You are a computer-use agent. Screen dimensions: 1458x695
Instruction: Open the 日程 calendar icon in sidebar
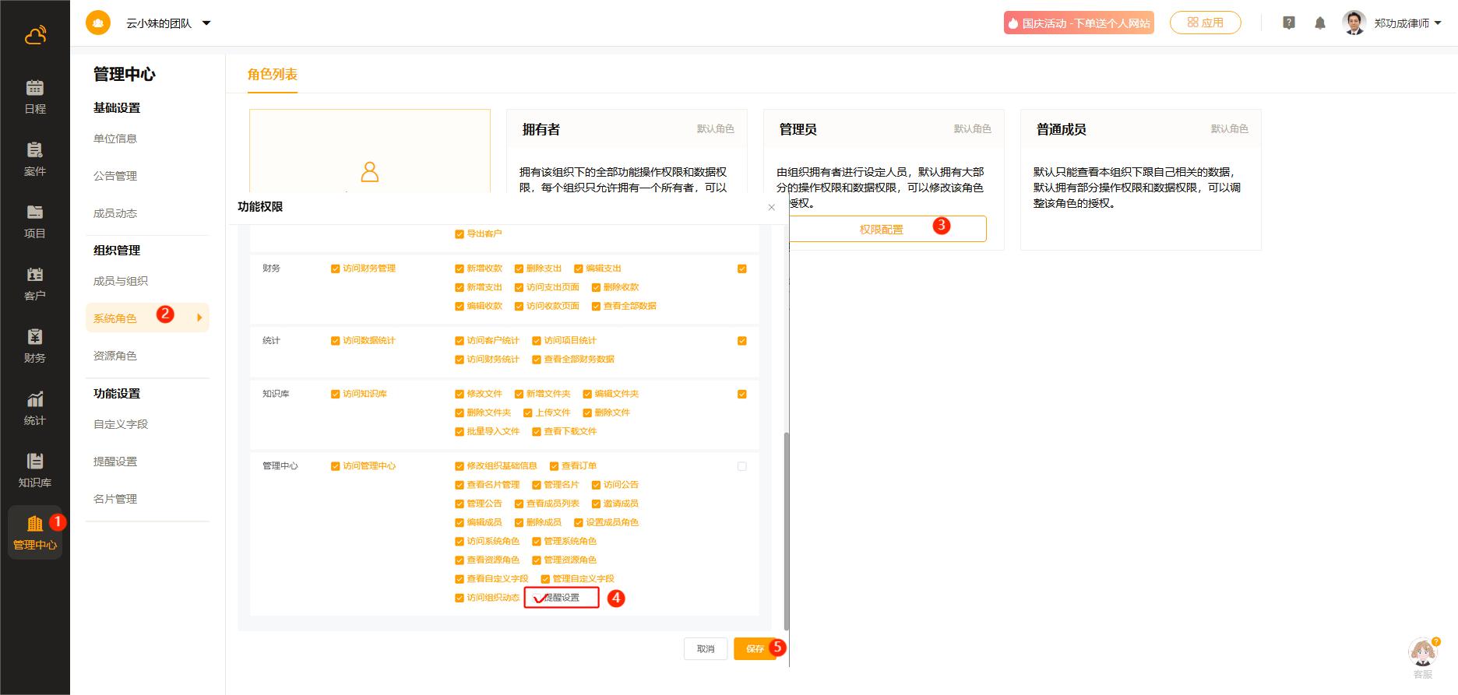pos(35,88)
